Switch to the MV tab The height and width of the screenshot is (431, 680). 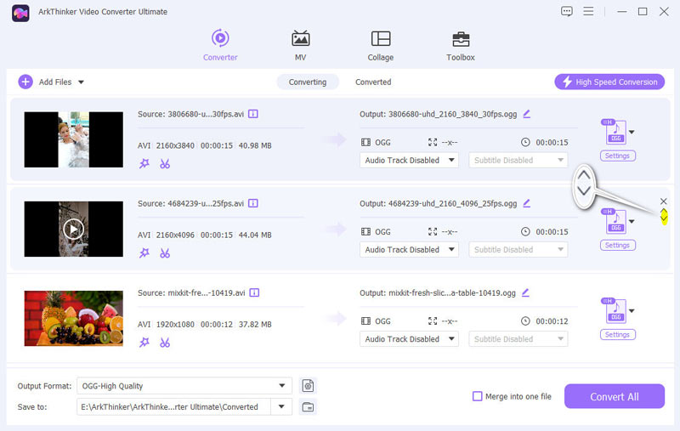point(300,45)
